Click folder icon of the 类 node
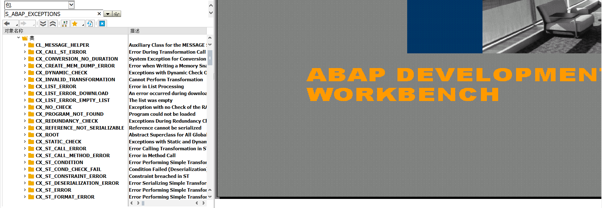Image resolution: width=602 pixels, height=208 pixels. click(25, 38)
